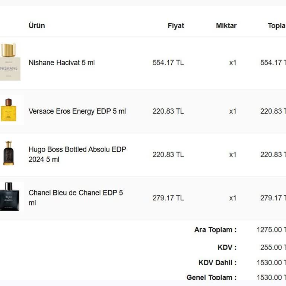This screenshot has width=286, height=286.
Task: Click the Nishane Hacivat product thumbnail
Action: pos(10,62)
